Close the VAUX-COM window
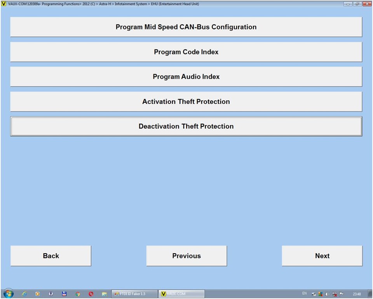This screenshot has width=373, height=299. click(x=367, y=4)
